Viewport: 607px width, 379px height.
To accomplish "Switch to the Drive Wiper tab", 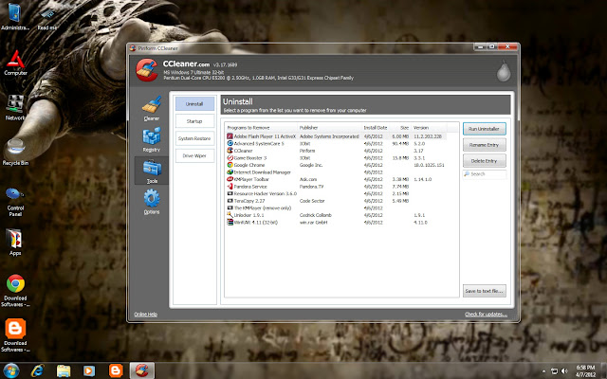I will click(194, 155).
